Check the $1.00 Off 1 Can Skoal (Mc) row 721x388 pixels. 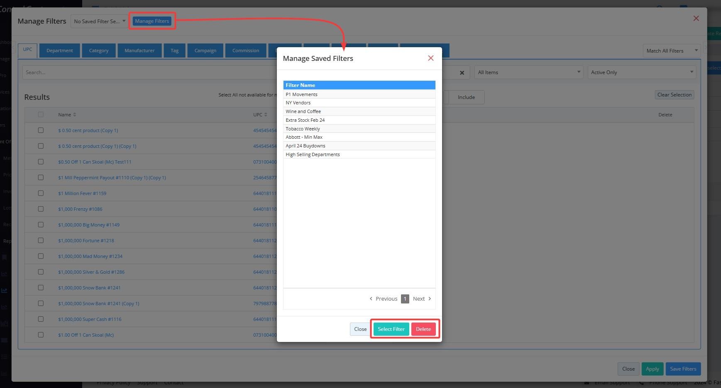[x=41, y=335]
